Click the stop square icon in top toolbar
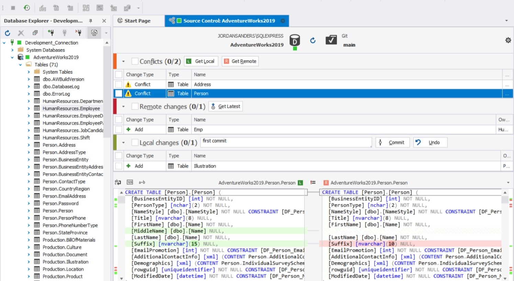This screenshot has width=514, height=281. [x=13, y=8]
